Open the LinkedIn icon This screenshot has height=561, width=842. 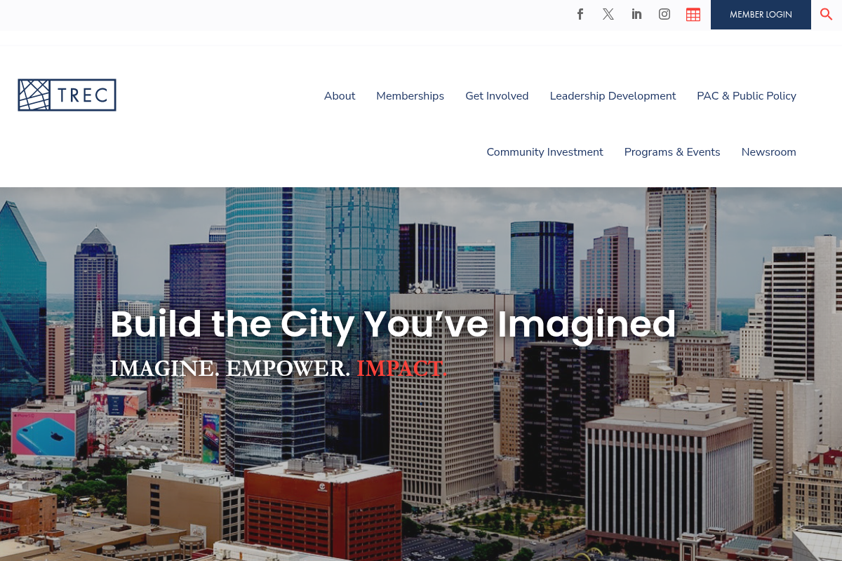tap(636, 14)
